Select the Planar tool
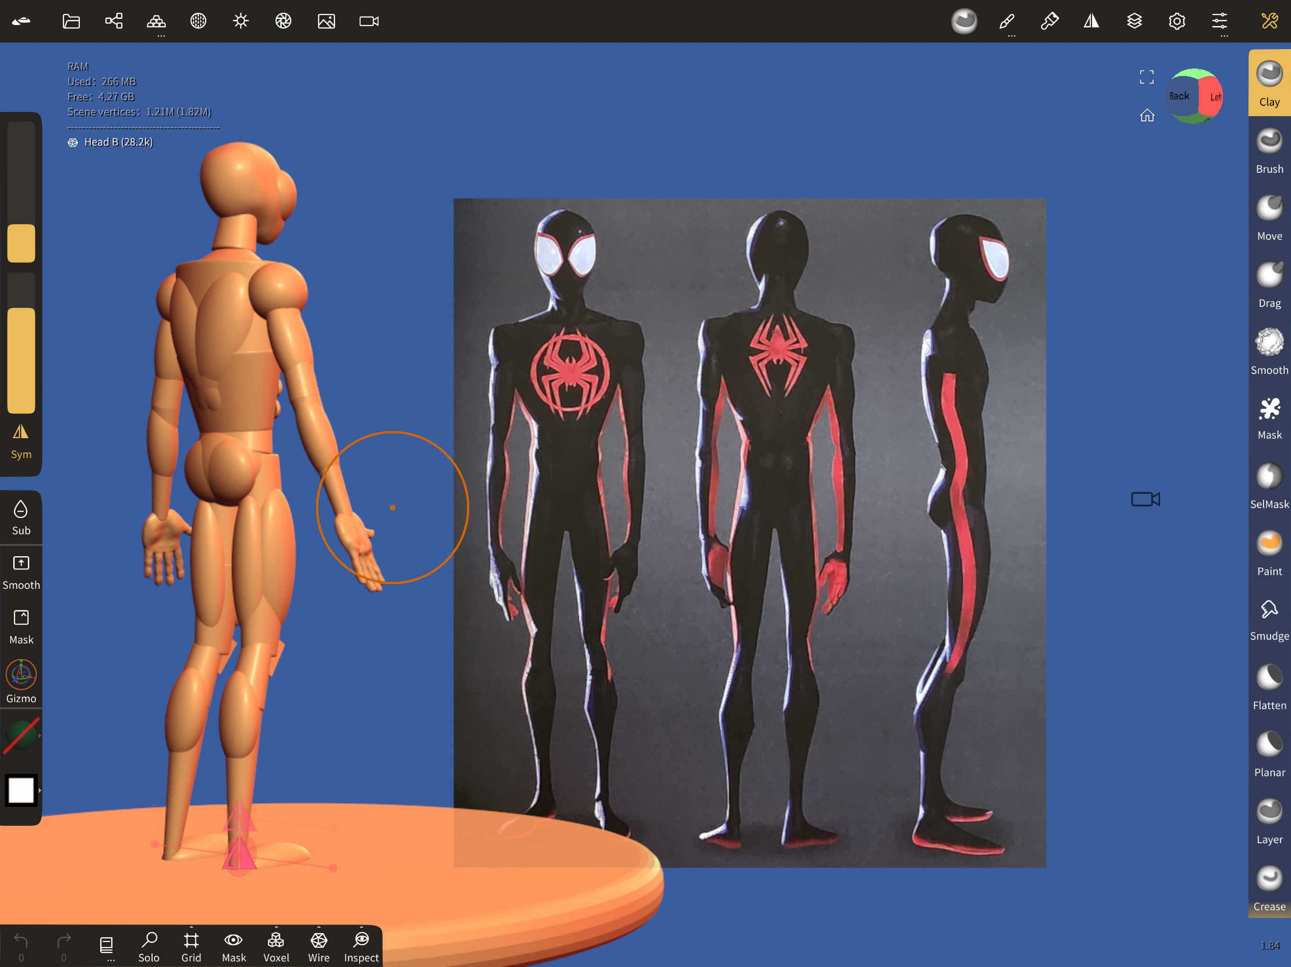 coord(1269,754)
